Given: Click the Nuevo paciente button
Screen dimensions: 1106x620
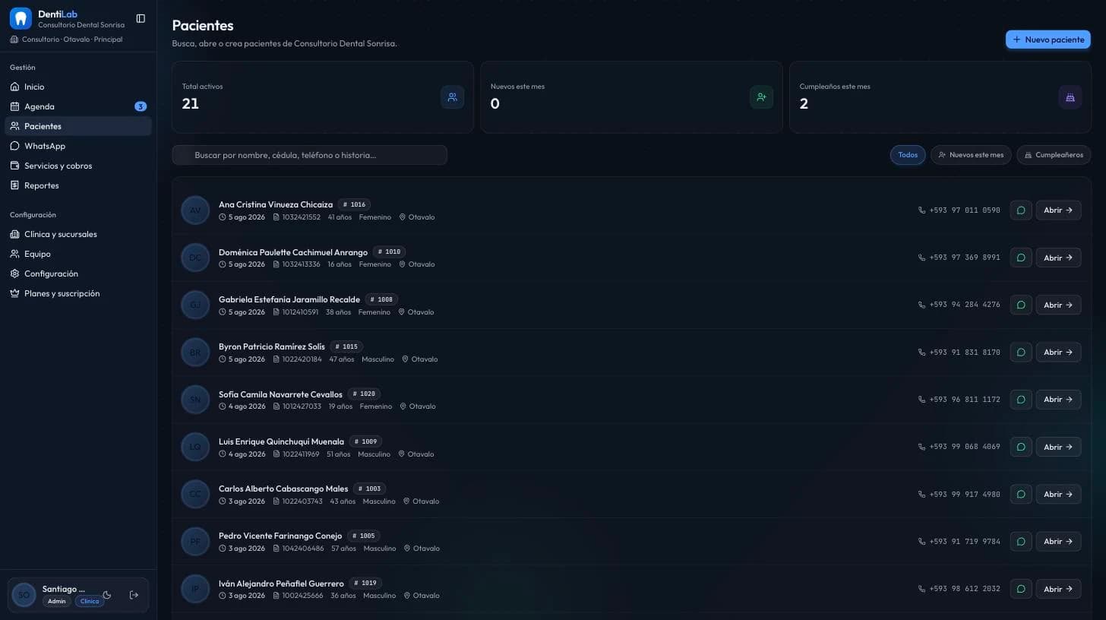Looking at the screenshot, I should [1048, 40].
